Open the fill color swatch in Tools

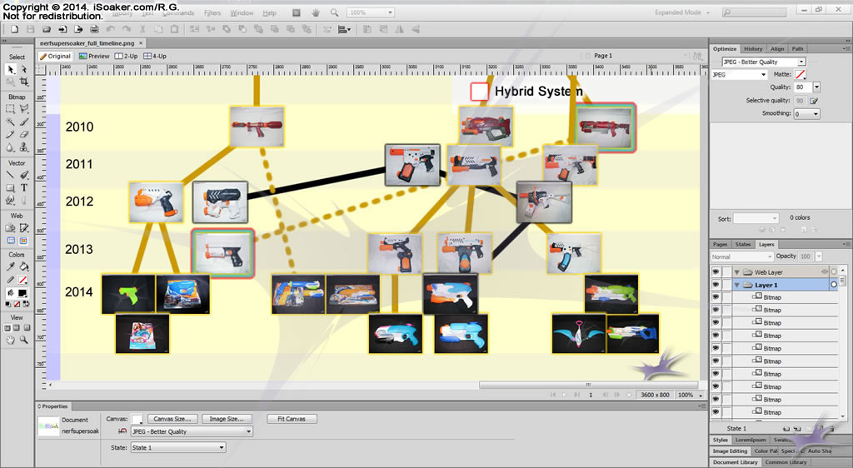point(22,293)
